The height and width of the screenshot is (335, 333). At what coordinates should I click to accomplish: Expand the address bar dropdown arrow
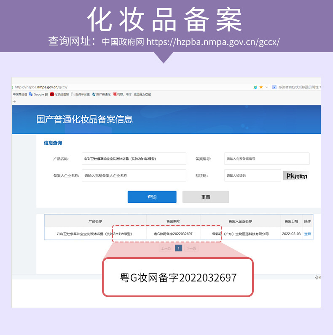(x=267, y=87)
